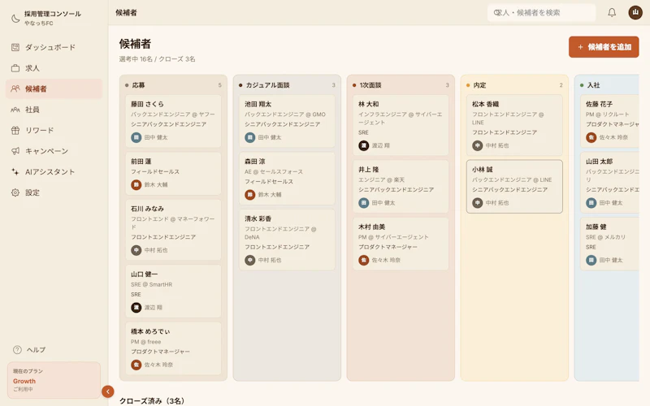Collapse sidebar with orange chevron button
650x406 pixels.
[x=108, y=391]
